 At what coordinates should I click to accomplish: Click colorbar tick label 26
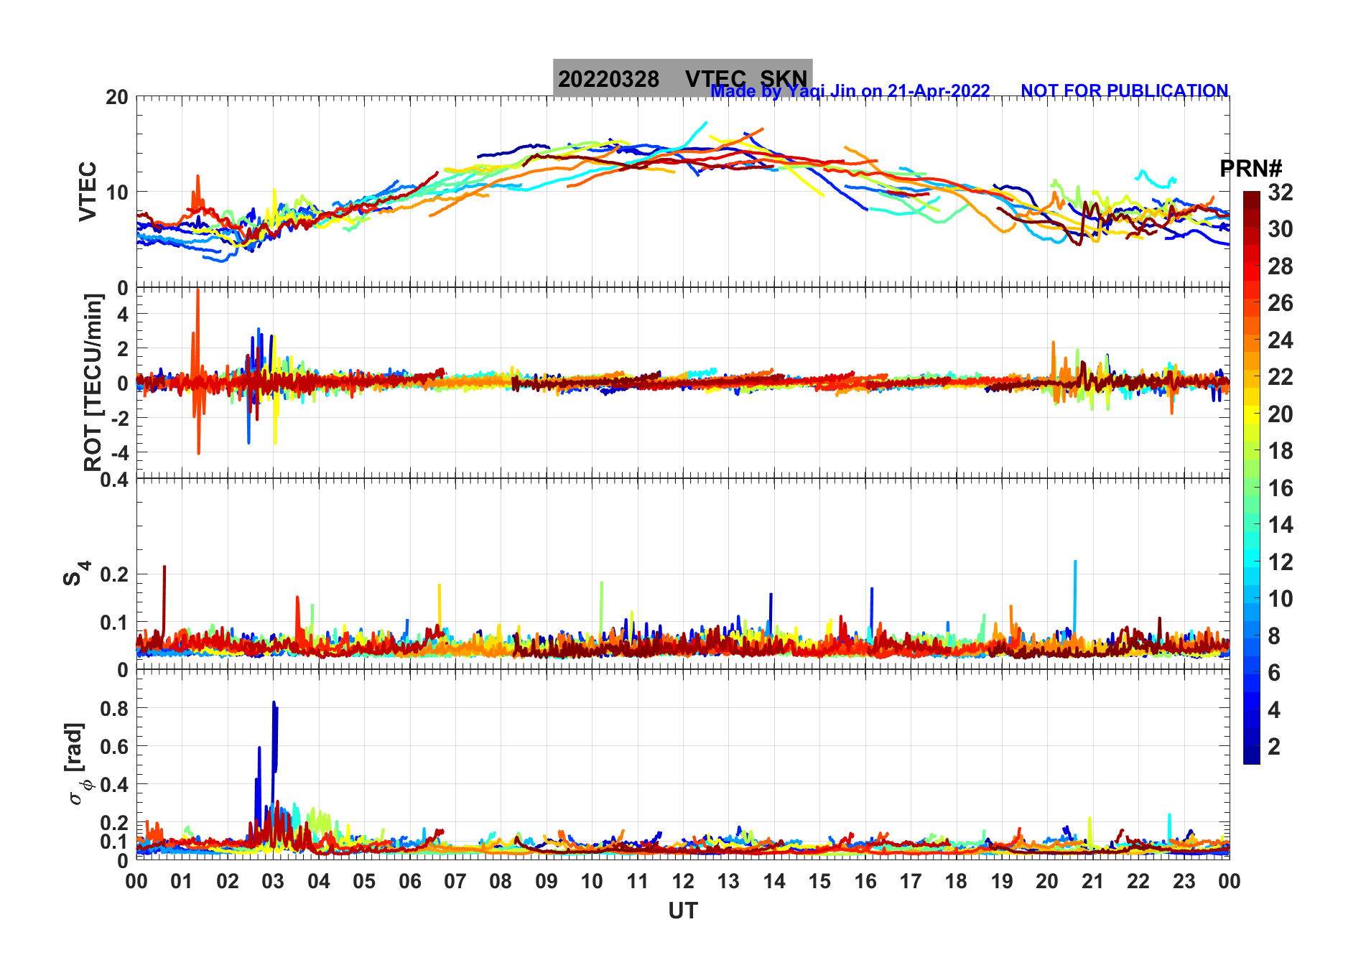click(1281, 303)
